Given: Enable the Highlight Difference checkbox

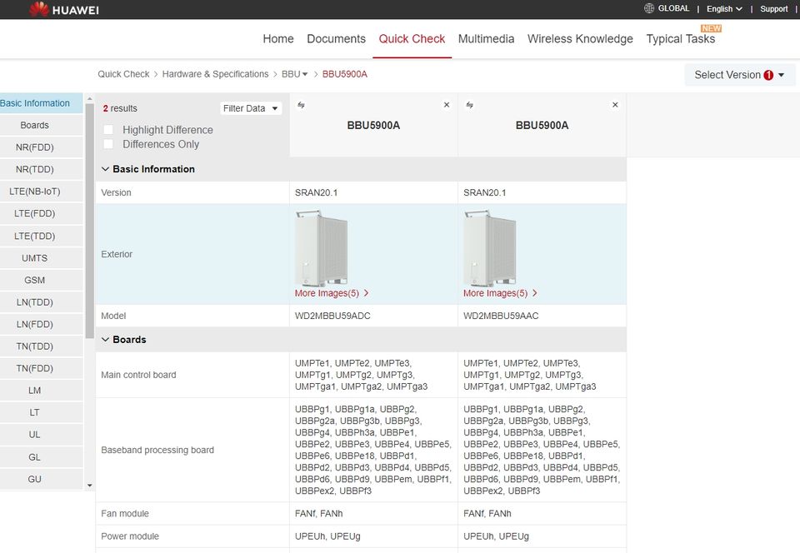Looking at the screenshot, I should 108,130.
